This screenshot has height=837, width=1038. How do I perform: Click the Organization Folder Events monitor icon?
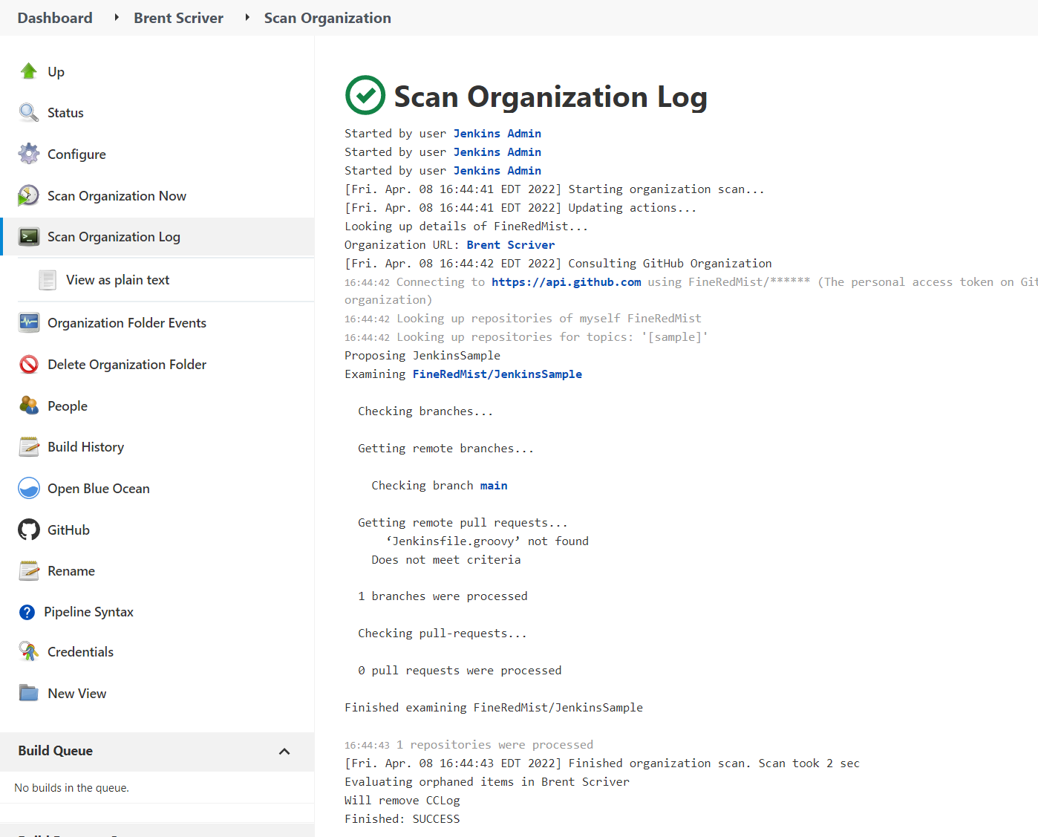pyautogui.click(x=28, y=323)
